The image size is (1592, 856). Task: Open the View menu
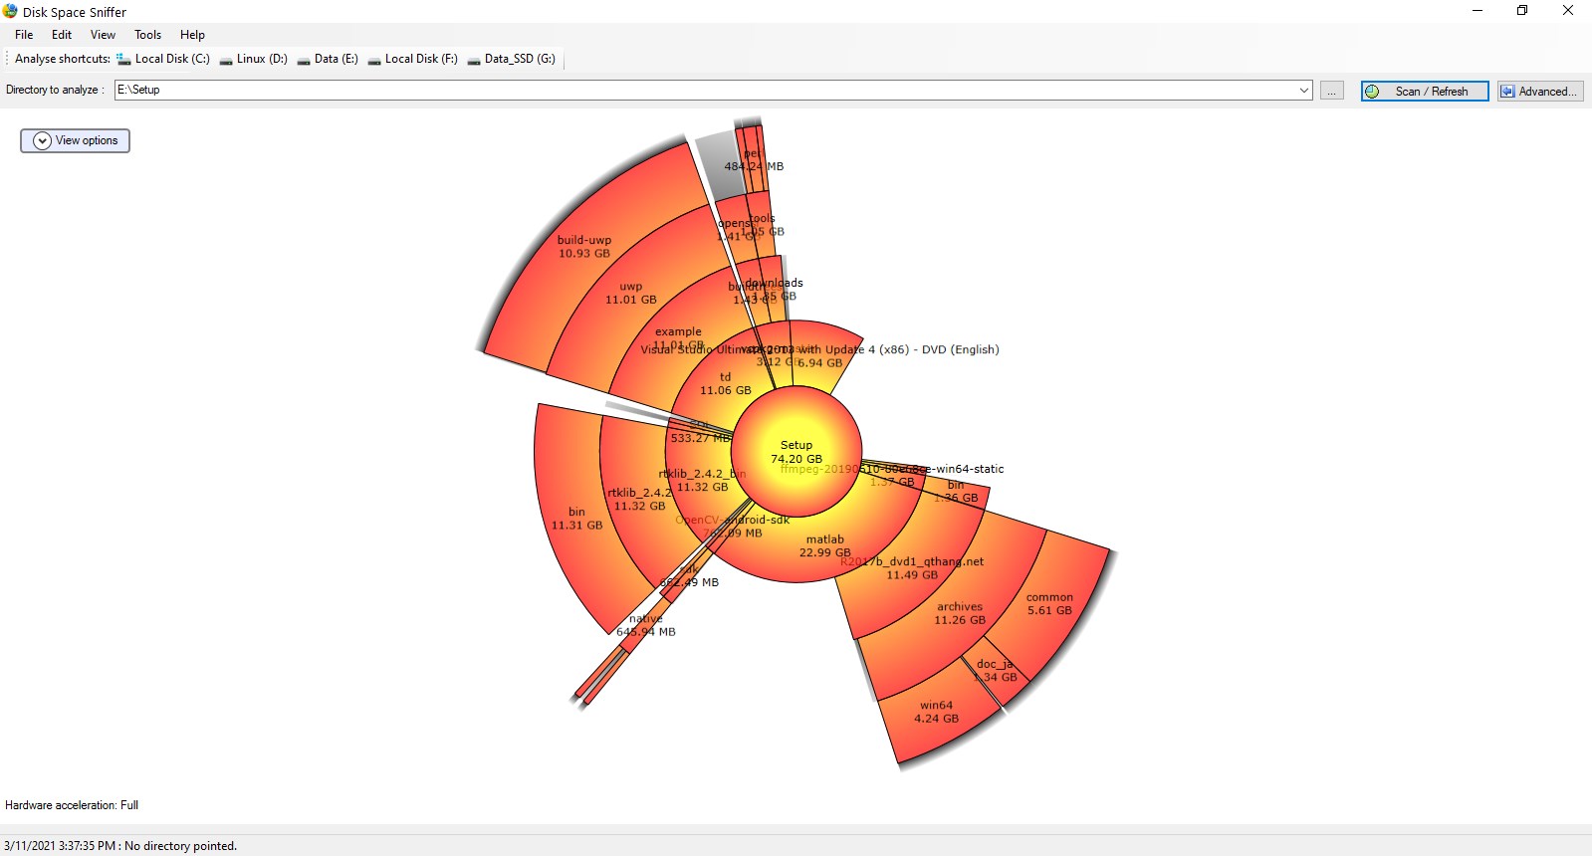(x=103, y=34)
